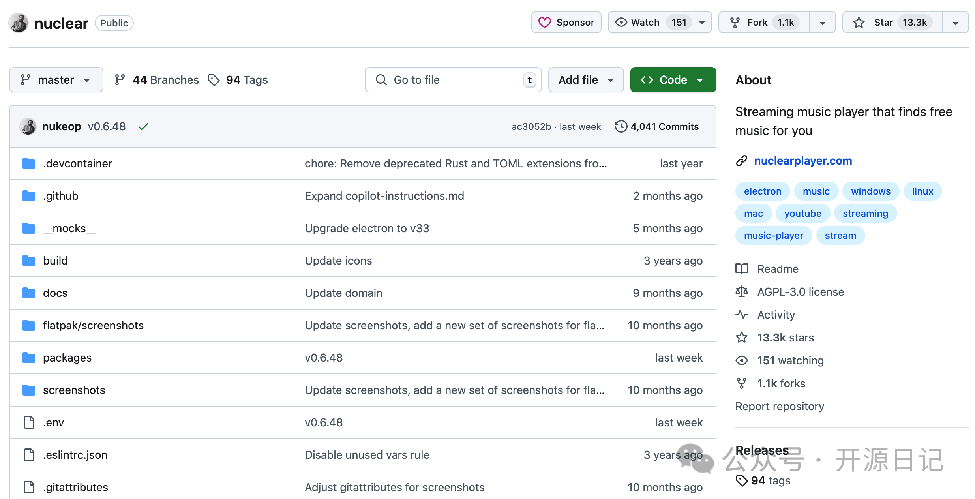Viewport: 975px width, 499px height.
Task: Click the green commit status checkmark
Action: pyautogui.click(x=143, y=127)
